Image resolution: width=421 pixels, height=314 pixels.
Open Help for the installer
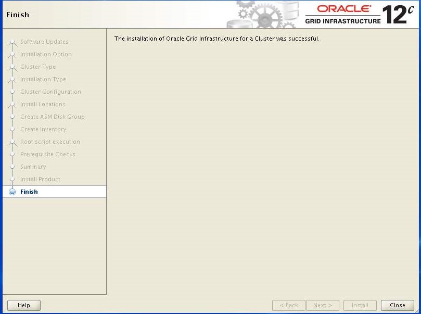pyautogui.click(x=23, y=305)
